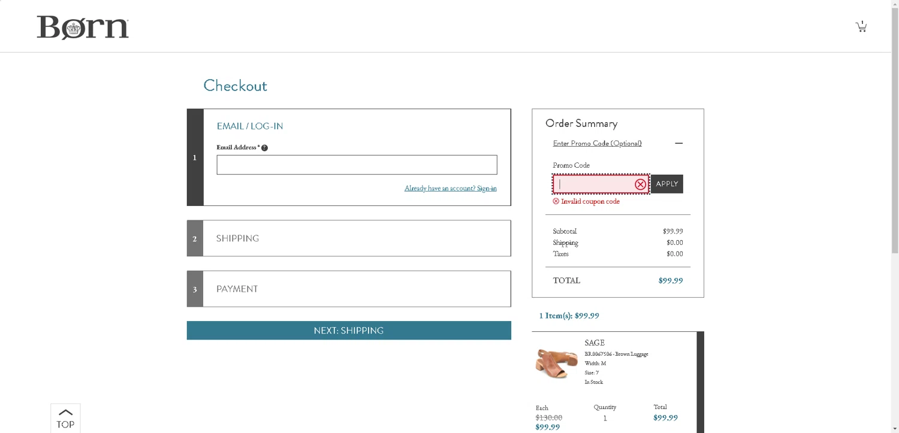Click the Born logo
This screenshot has width=899, height=433.
coord(83,28)
